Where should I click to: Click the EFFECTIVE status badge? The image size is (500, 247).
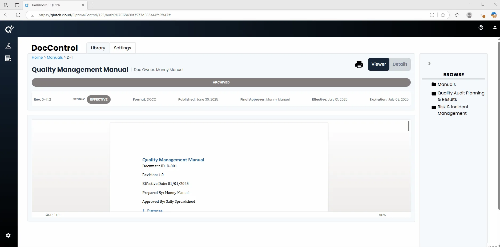pyautogui.click(x=99, y=99)
